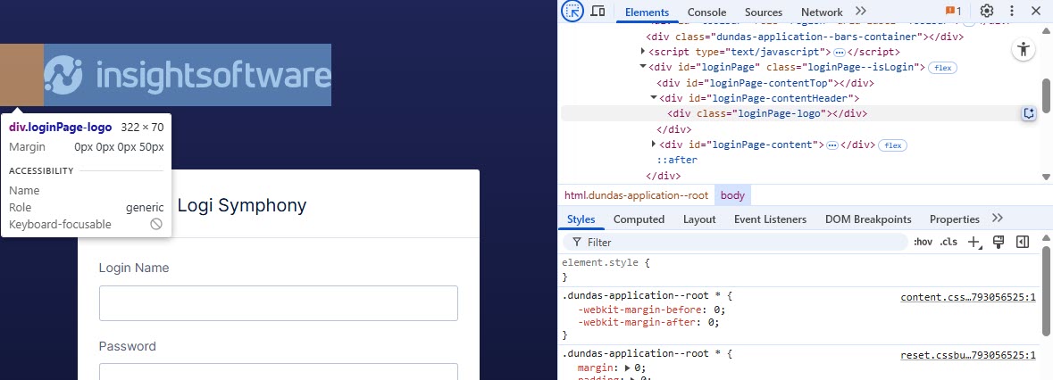Open the Layout pane tab
Viewport: 1053px width, 380px height.
click(699, 219)
